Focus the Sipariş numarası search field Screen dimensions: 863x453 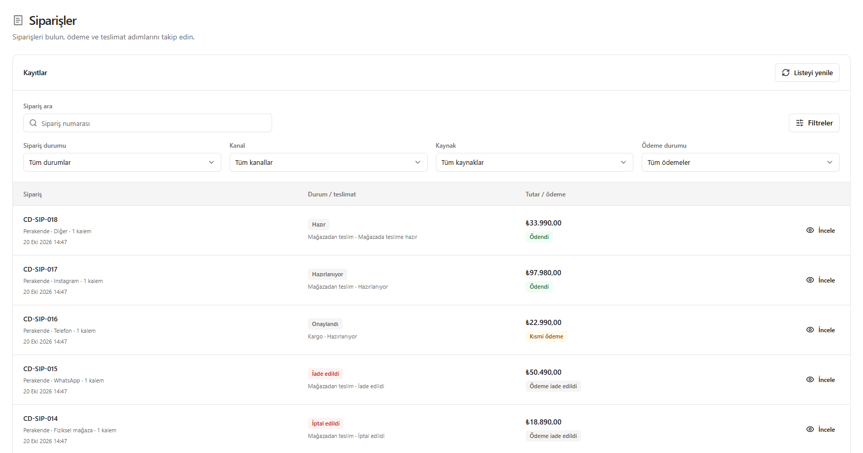(x=148, y=123)
